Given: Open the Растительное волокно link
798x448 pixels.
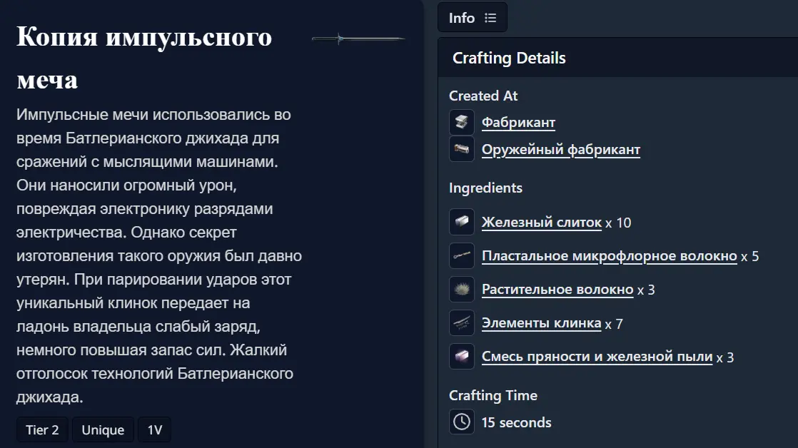Looking at the screenshot, I should (x=557, y=290).
